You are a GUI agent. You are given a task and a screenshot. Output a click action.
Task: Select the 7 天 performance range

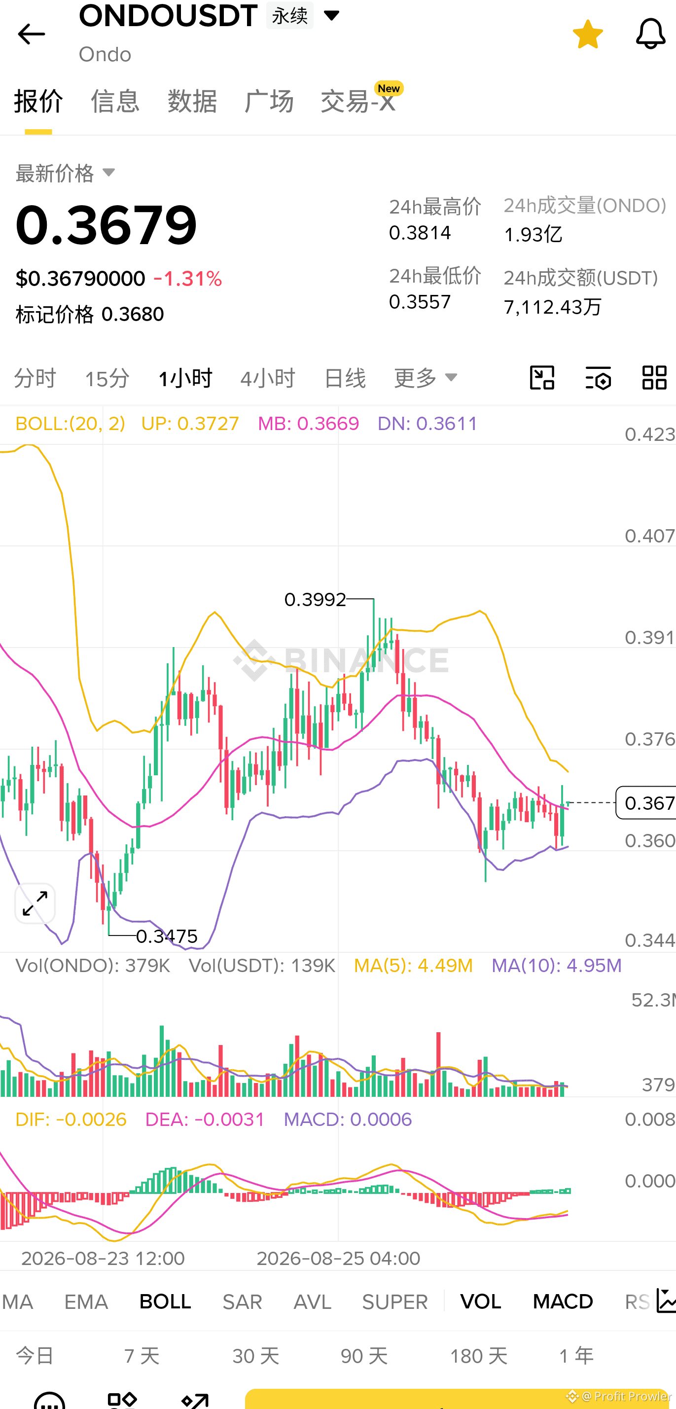coord(142,1357)
